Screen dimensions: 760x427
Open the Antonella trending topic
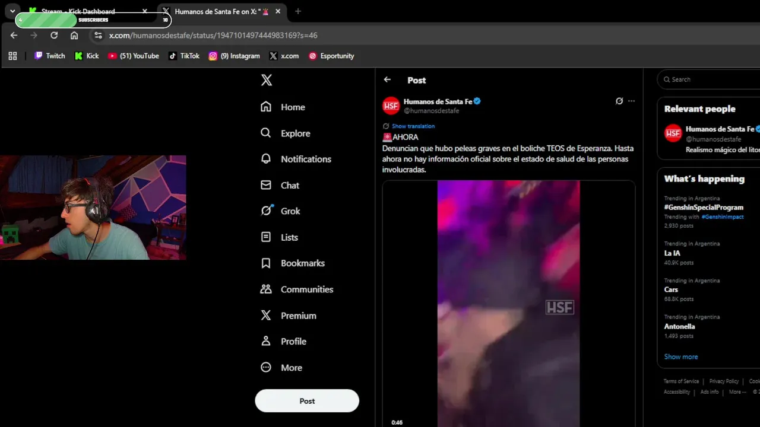pyautogui.click(x=679, y=327)
